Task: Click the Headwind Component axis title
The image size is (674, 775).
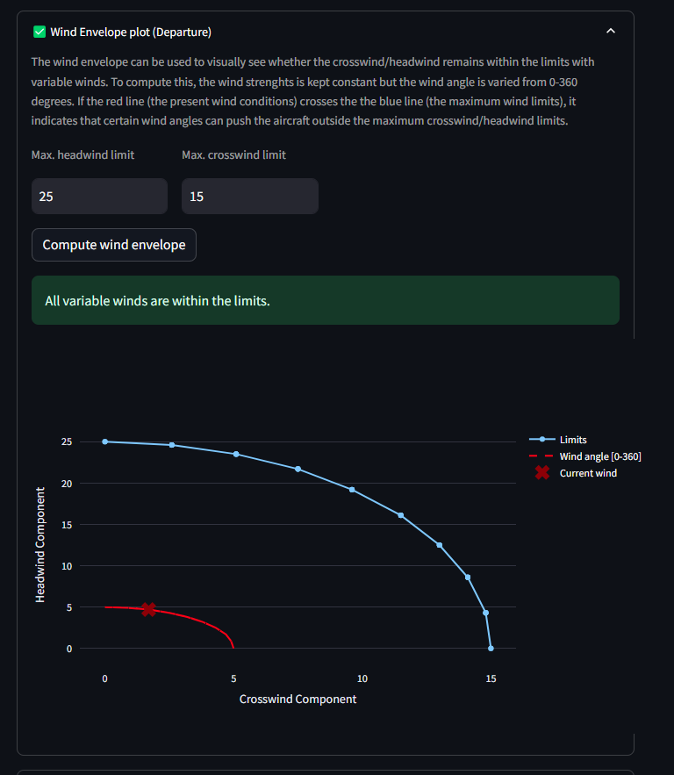Action: [40, 545]
